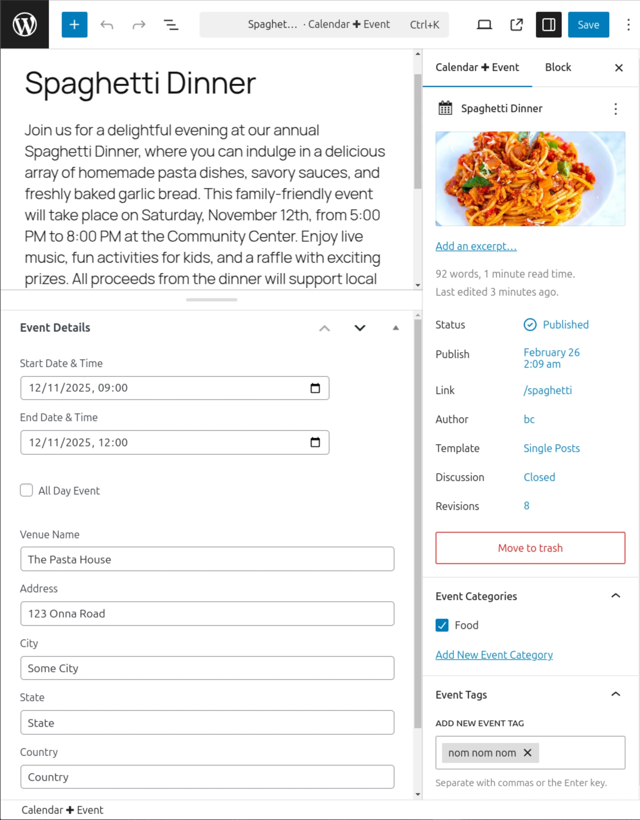Switch to the Block tab

point(558,67)
